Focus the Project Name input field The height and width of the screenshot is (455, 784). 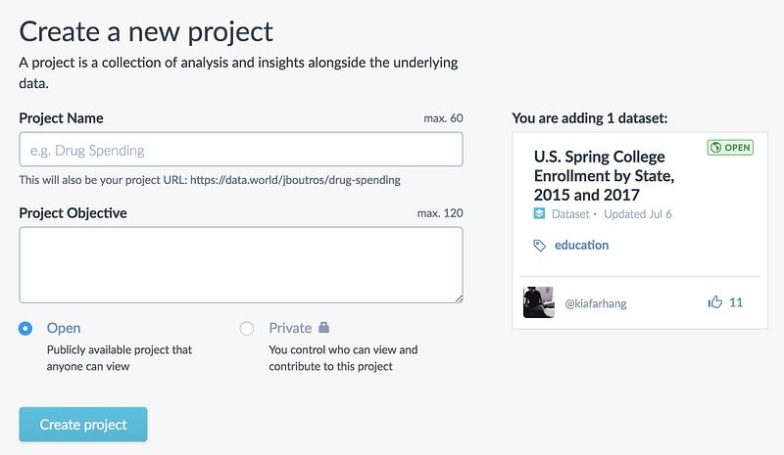[x=240, y=150]
